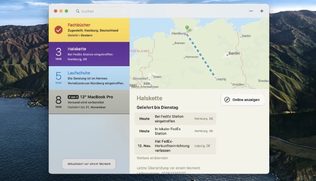The height and width of the screenshot is (181, 316).
Task: Click the '3 Tage' counter on Halskette
Action: [58, 54]
